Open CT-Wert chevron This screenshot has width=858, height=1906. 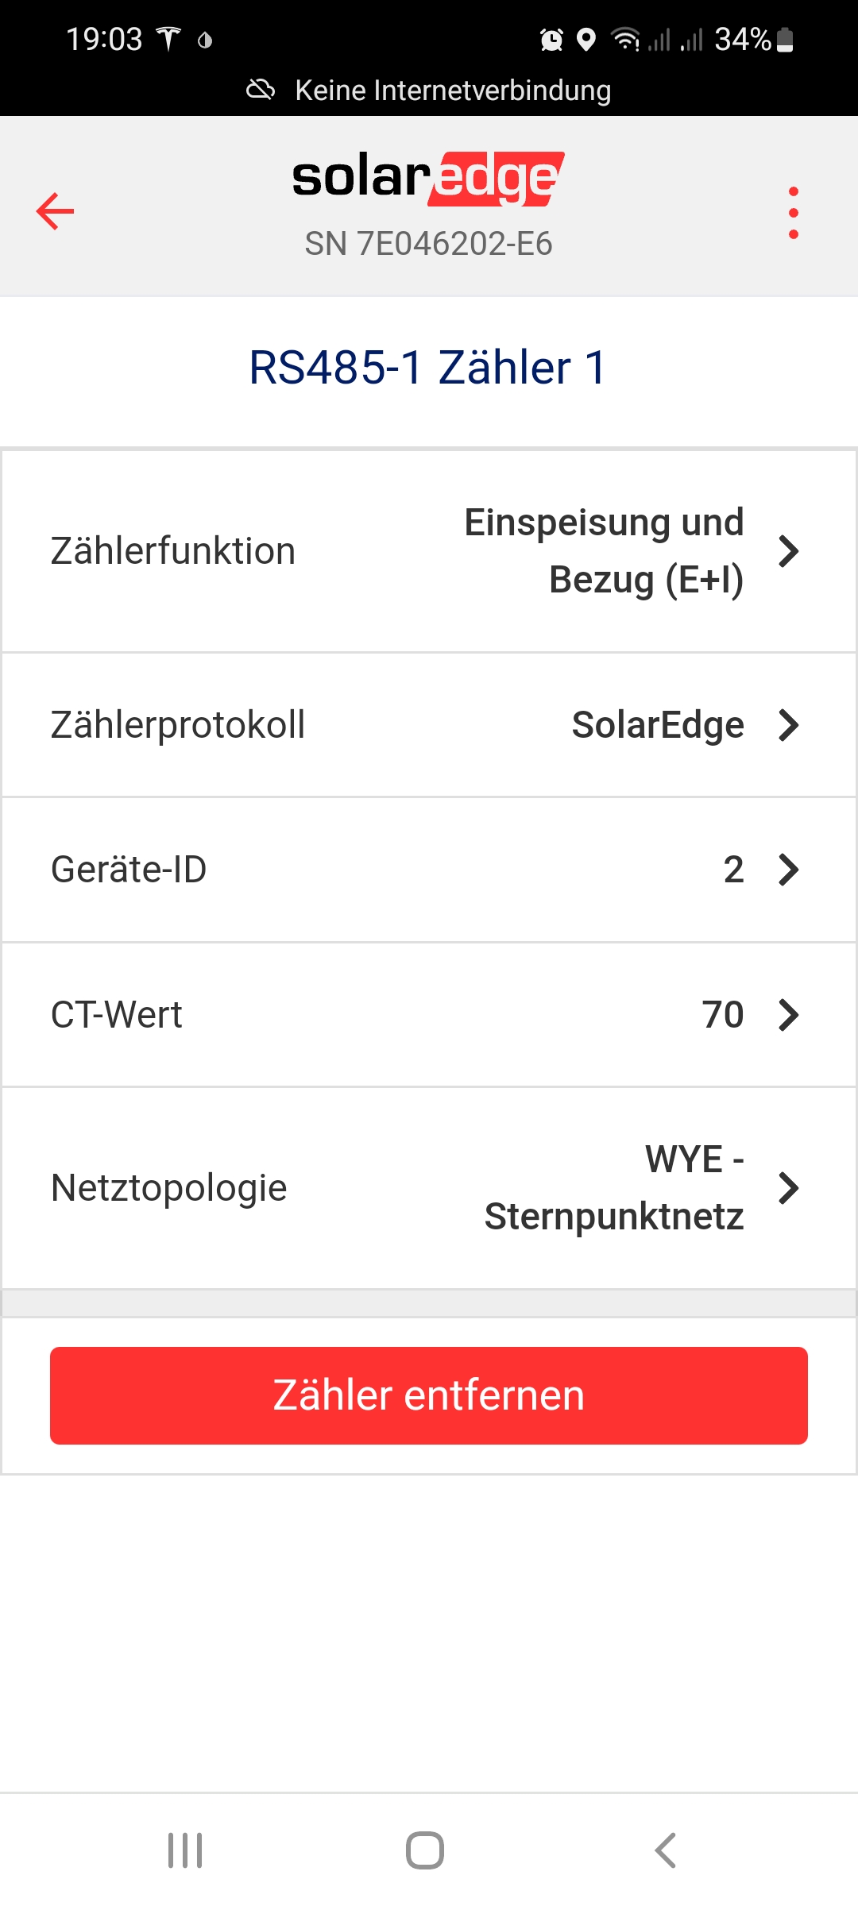tap(788, 1015)
